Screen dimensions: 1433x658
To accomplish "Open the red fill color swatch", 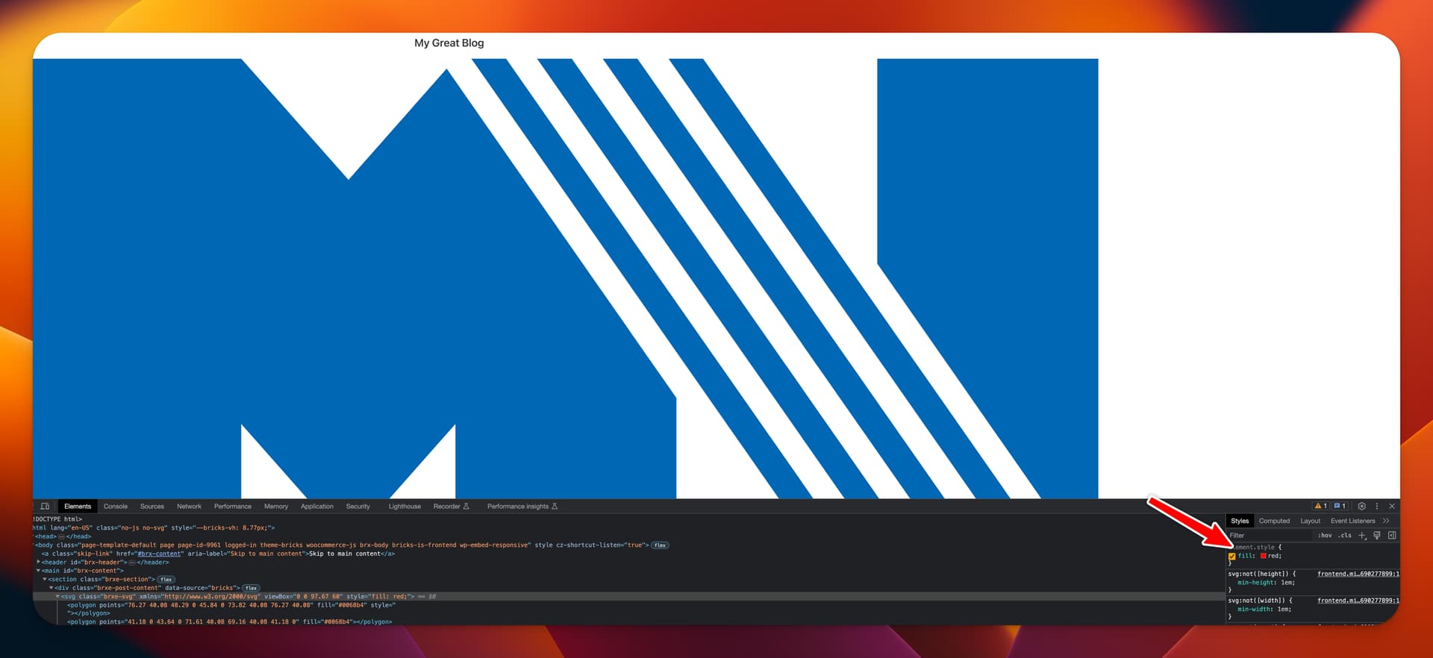I will tap(1264, 556).
